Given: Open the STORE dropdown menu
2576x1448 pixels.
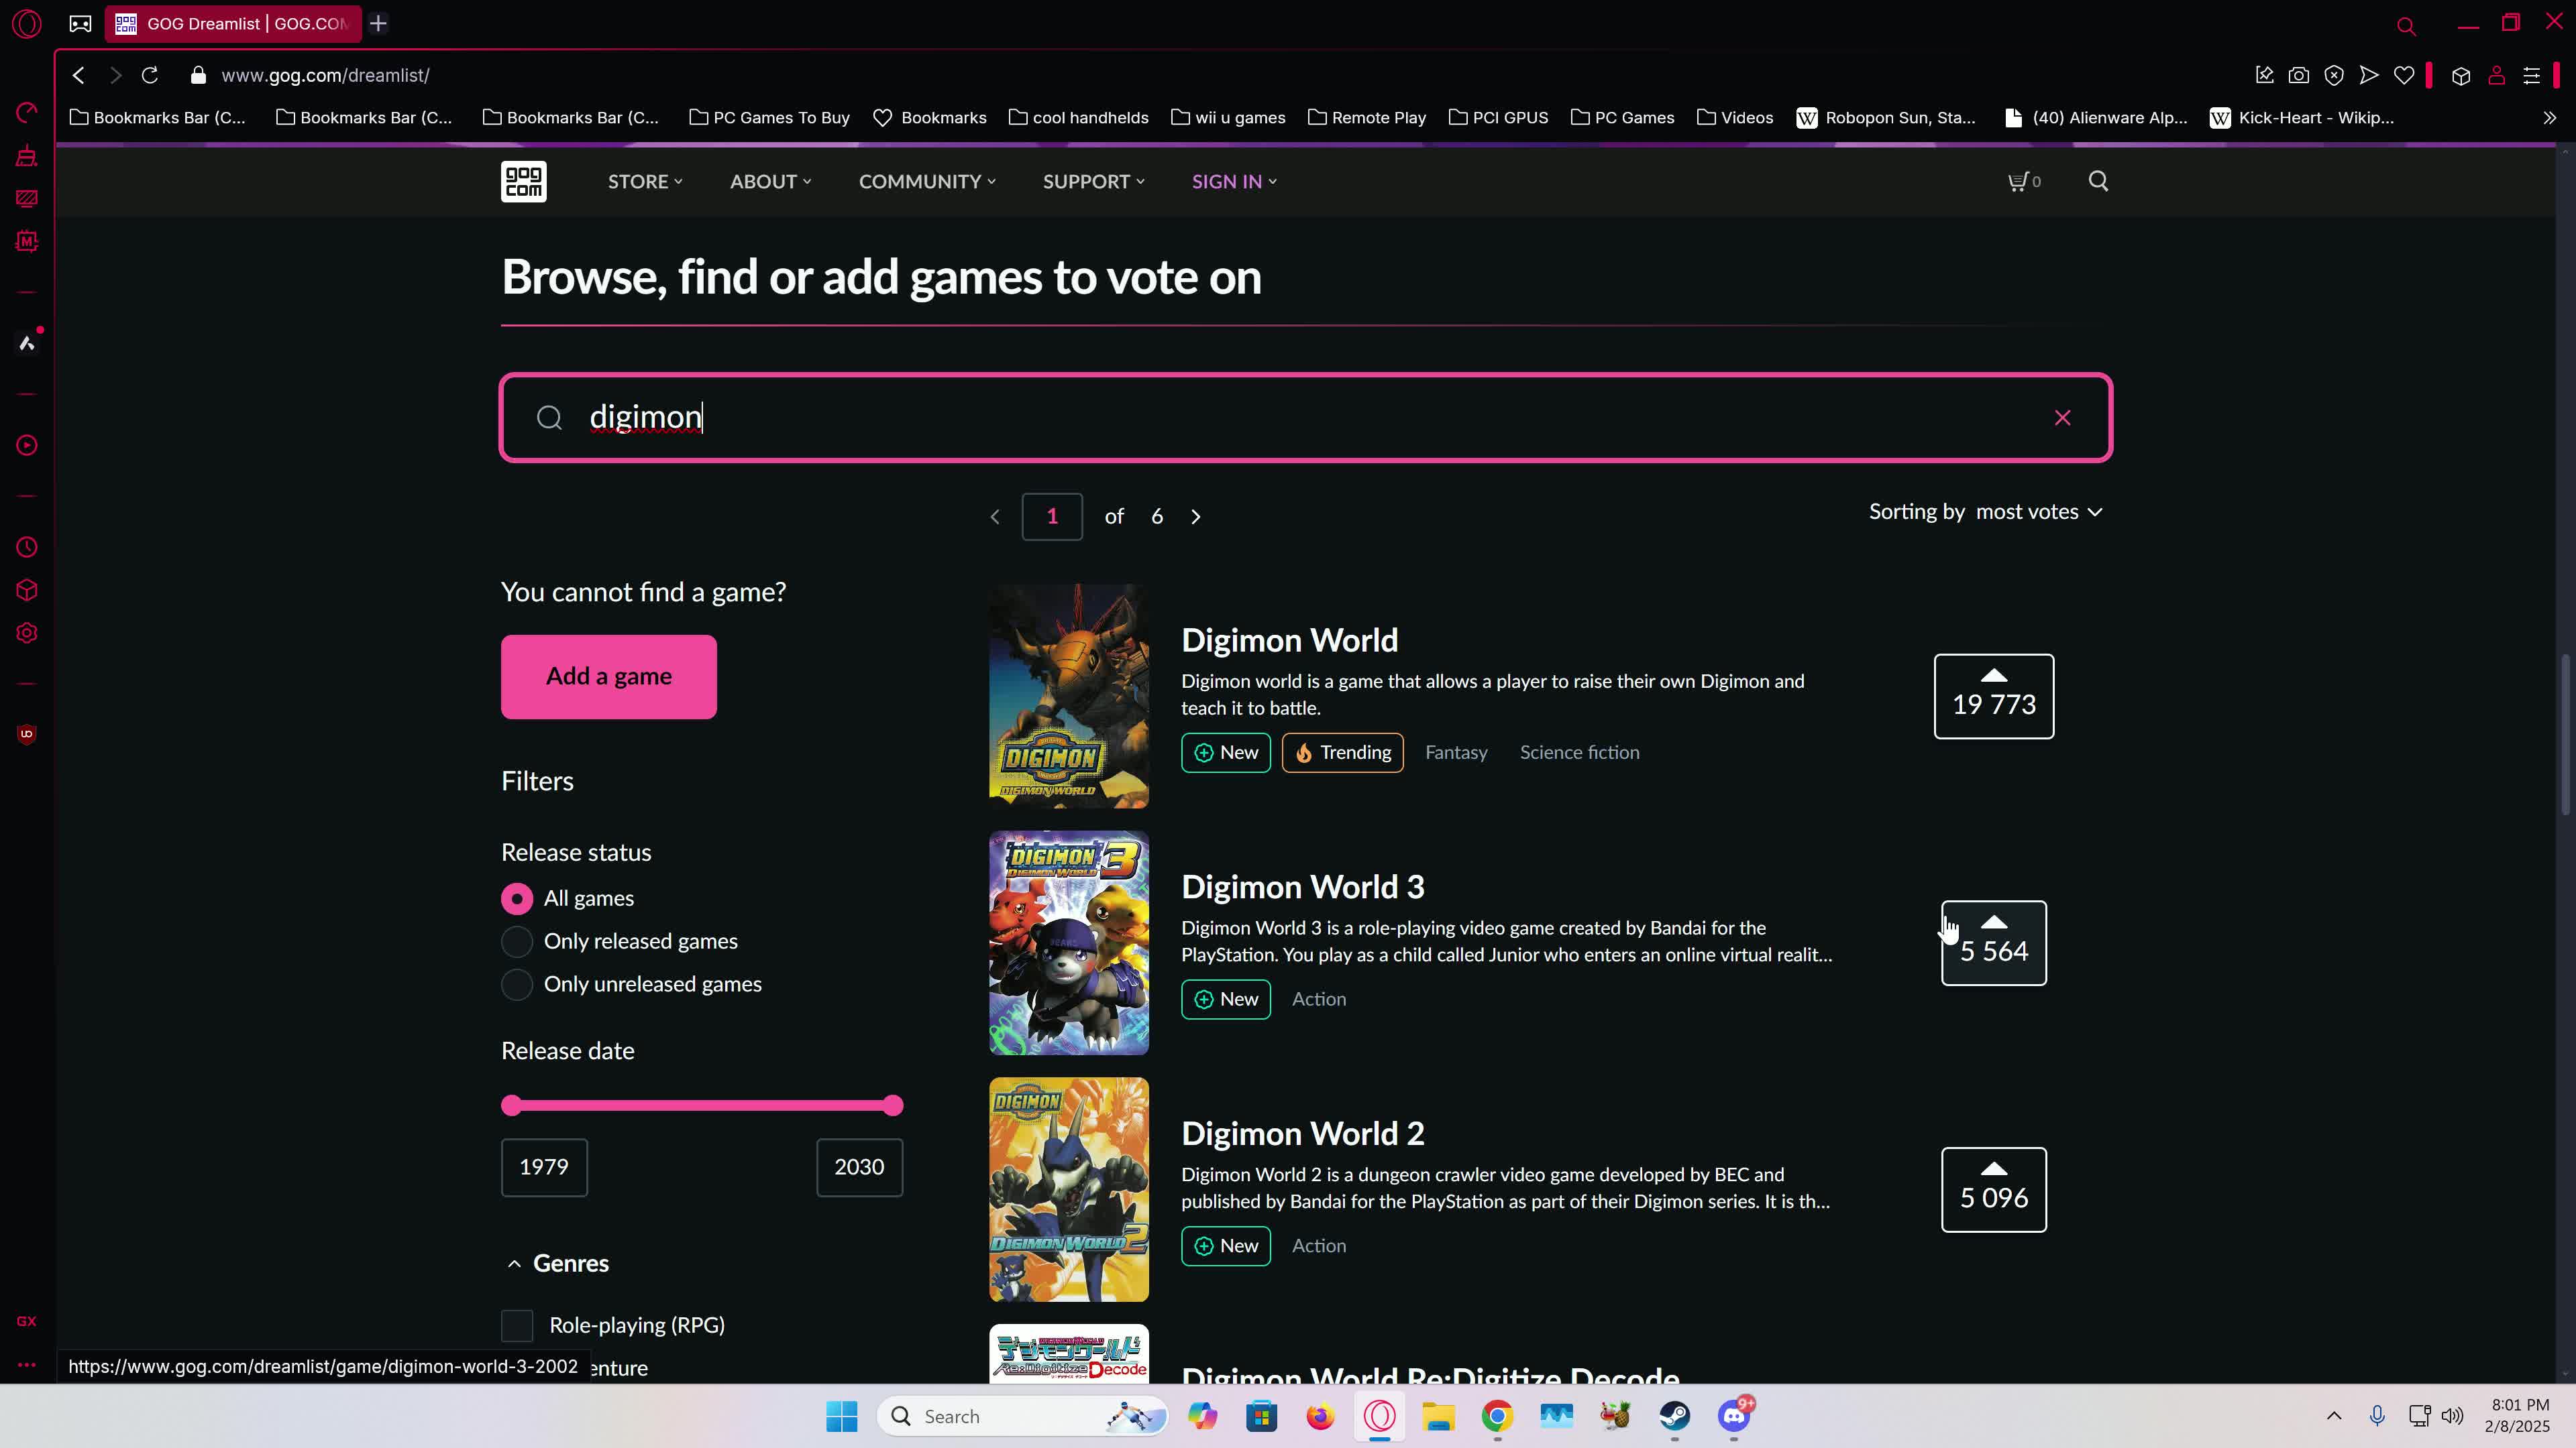Looking at the screenshot, I should (x=645, y=181).
